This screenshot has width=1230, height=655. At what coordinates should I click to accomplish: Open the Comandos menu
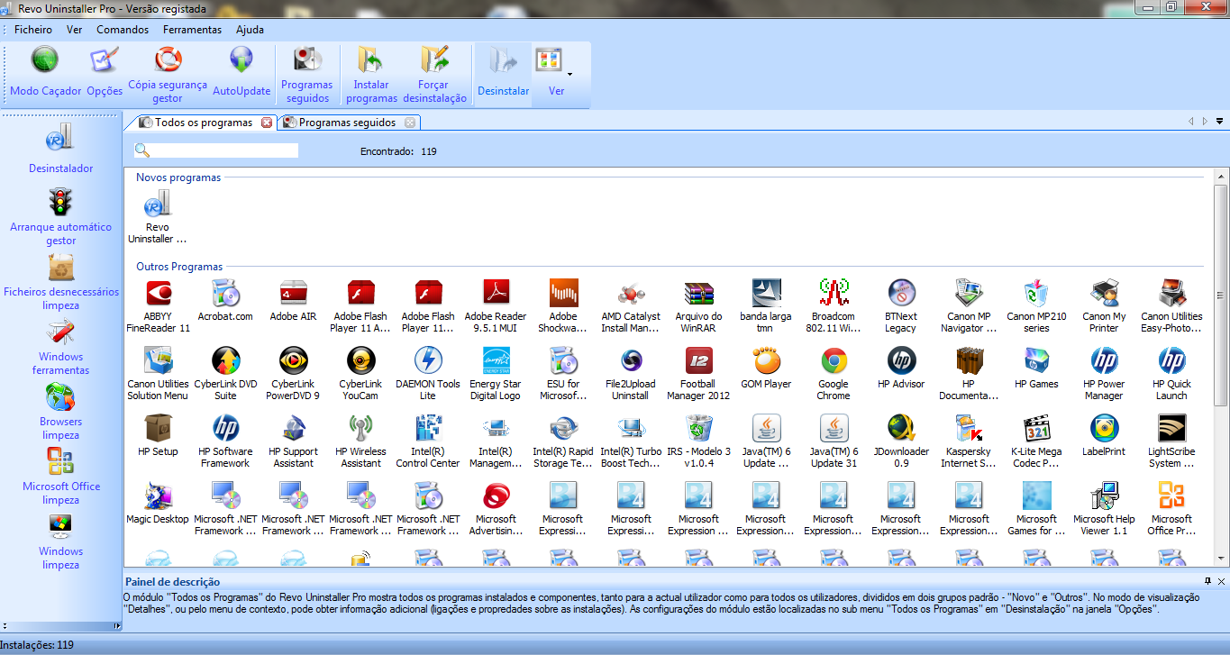click(x=123, y=30)
